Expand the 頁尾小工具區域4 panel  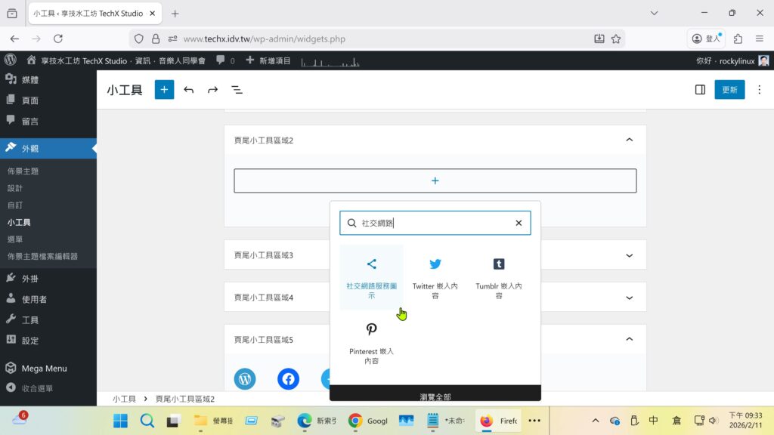629,298
